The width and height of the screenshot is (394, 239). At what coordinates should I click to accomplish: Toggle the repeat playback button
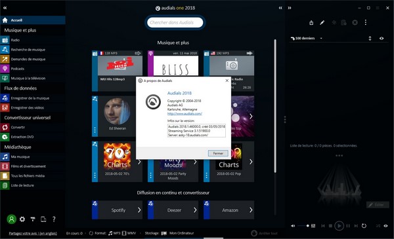pos(364,226)
